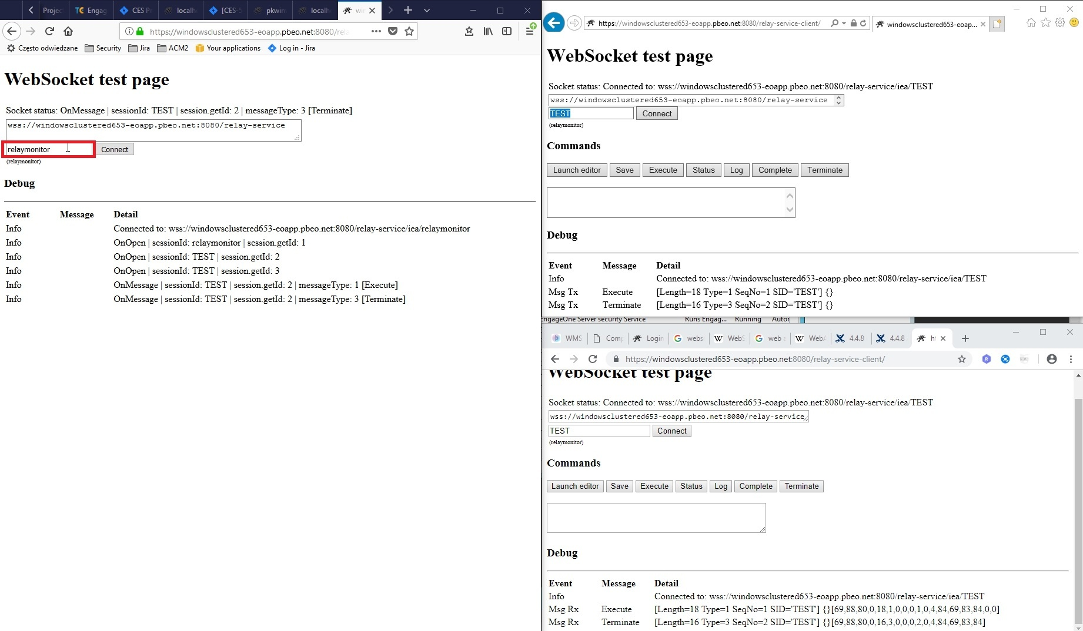Open the Firefox Library icon
1083x631 pixels.
488,32
